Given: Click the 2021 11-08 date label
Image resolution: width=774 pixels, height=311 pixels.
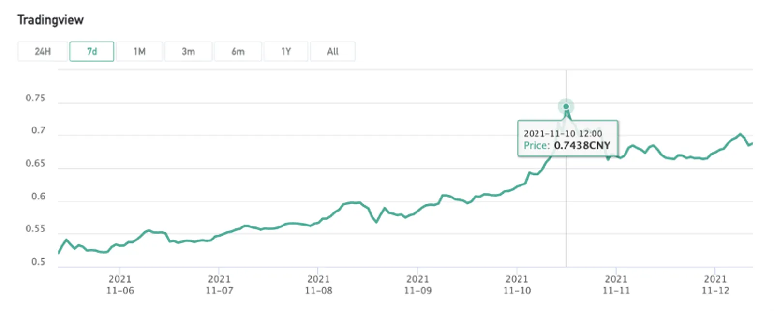Looking at the screenshot, I should tap(318, 284).
